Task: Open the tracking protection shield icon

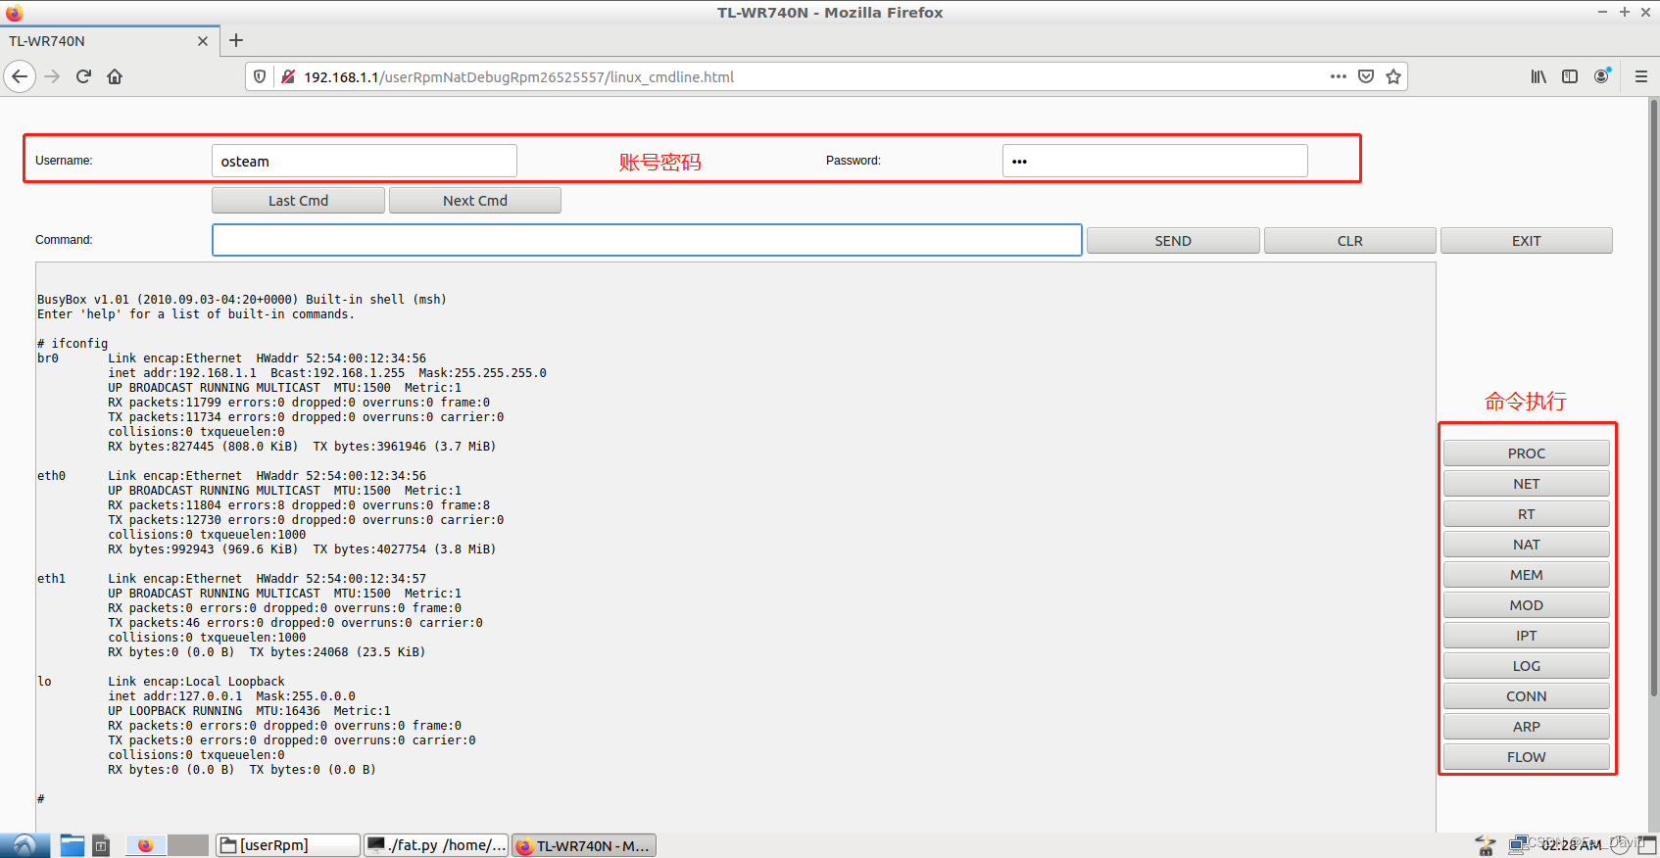Action: [260, 76]
